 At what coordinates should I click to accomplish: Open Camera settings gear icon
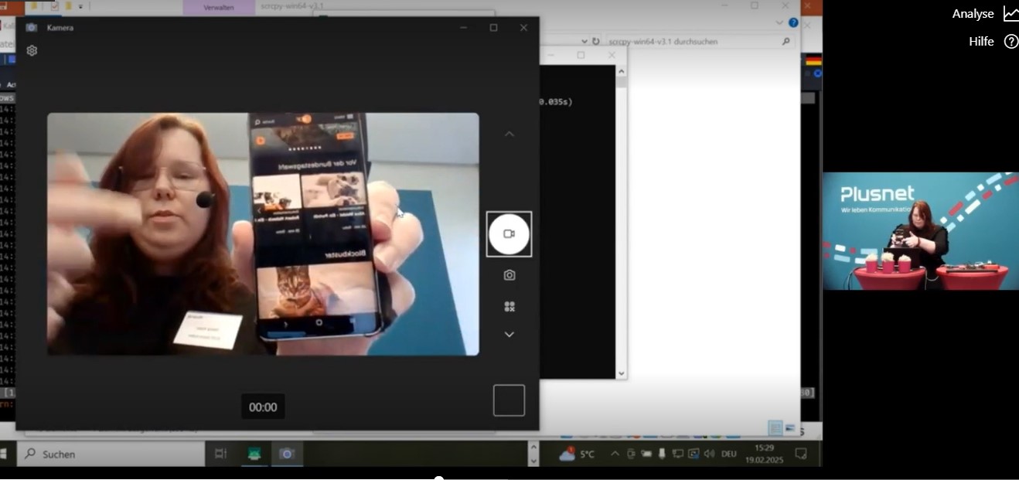coord(32,51)
